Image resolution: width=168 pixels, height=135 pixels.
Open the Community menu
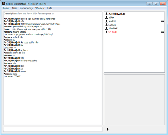click(x=26, y=8)
